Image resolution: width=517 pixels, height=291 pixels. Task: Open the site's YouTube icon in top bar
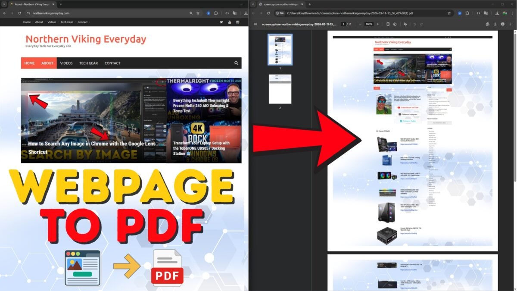(x=230, y=22)
